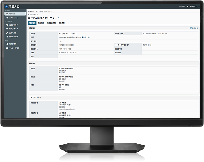Click the TEST-ORDER-0002 order number value
This screenshot has width=204, height=162.
click(x=65, y=49)
